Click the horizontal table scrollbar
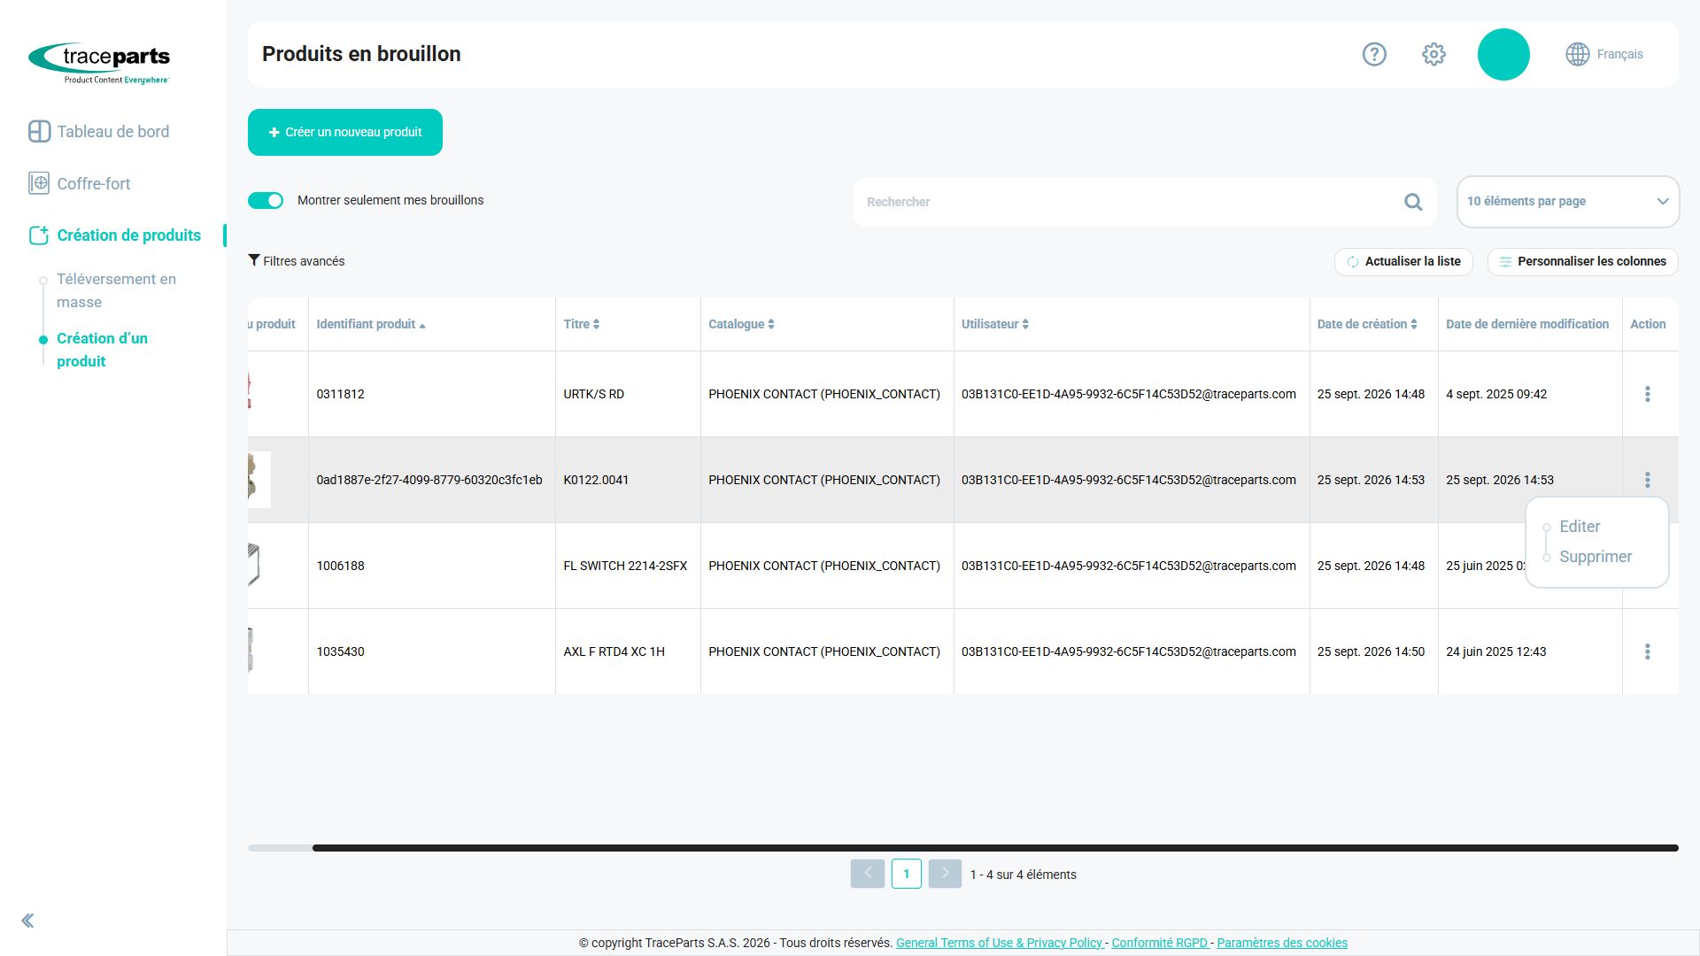This screenshot has width=1700, height=956. [995, 848]
